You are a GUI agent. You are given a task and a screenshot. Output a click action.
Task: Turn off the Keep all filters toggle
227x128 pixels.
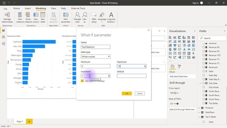[x=176, y=103]
